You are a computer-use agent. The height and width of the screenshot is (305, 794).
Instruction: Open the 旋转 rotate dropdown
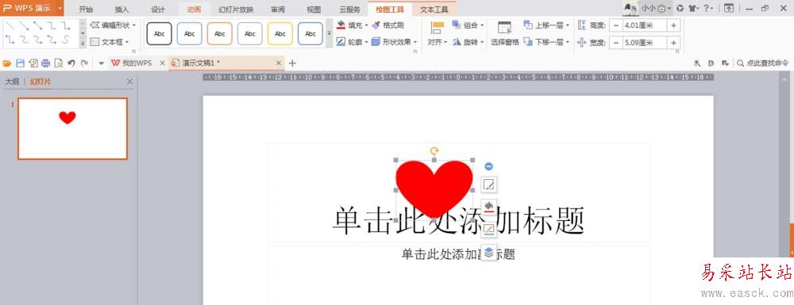point(482,42)
